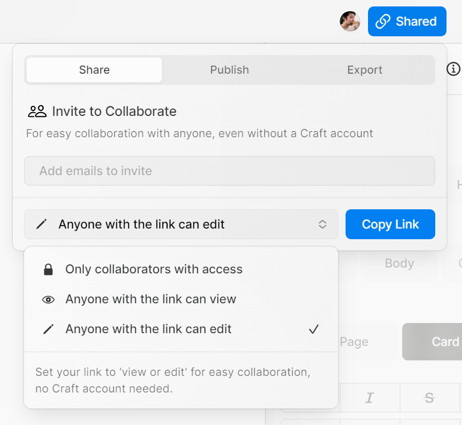
Task: Select the Body text style button
Action: [399, 264]
